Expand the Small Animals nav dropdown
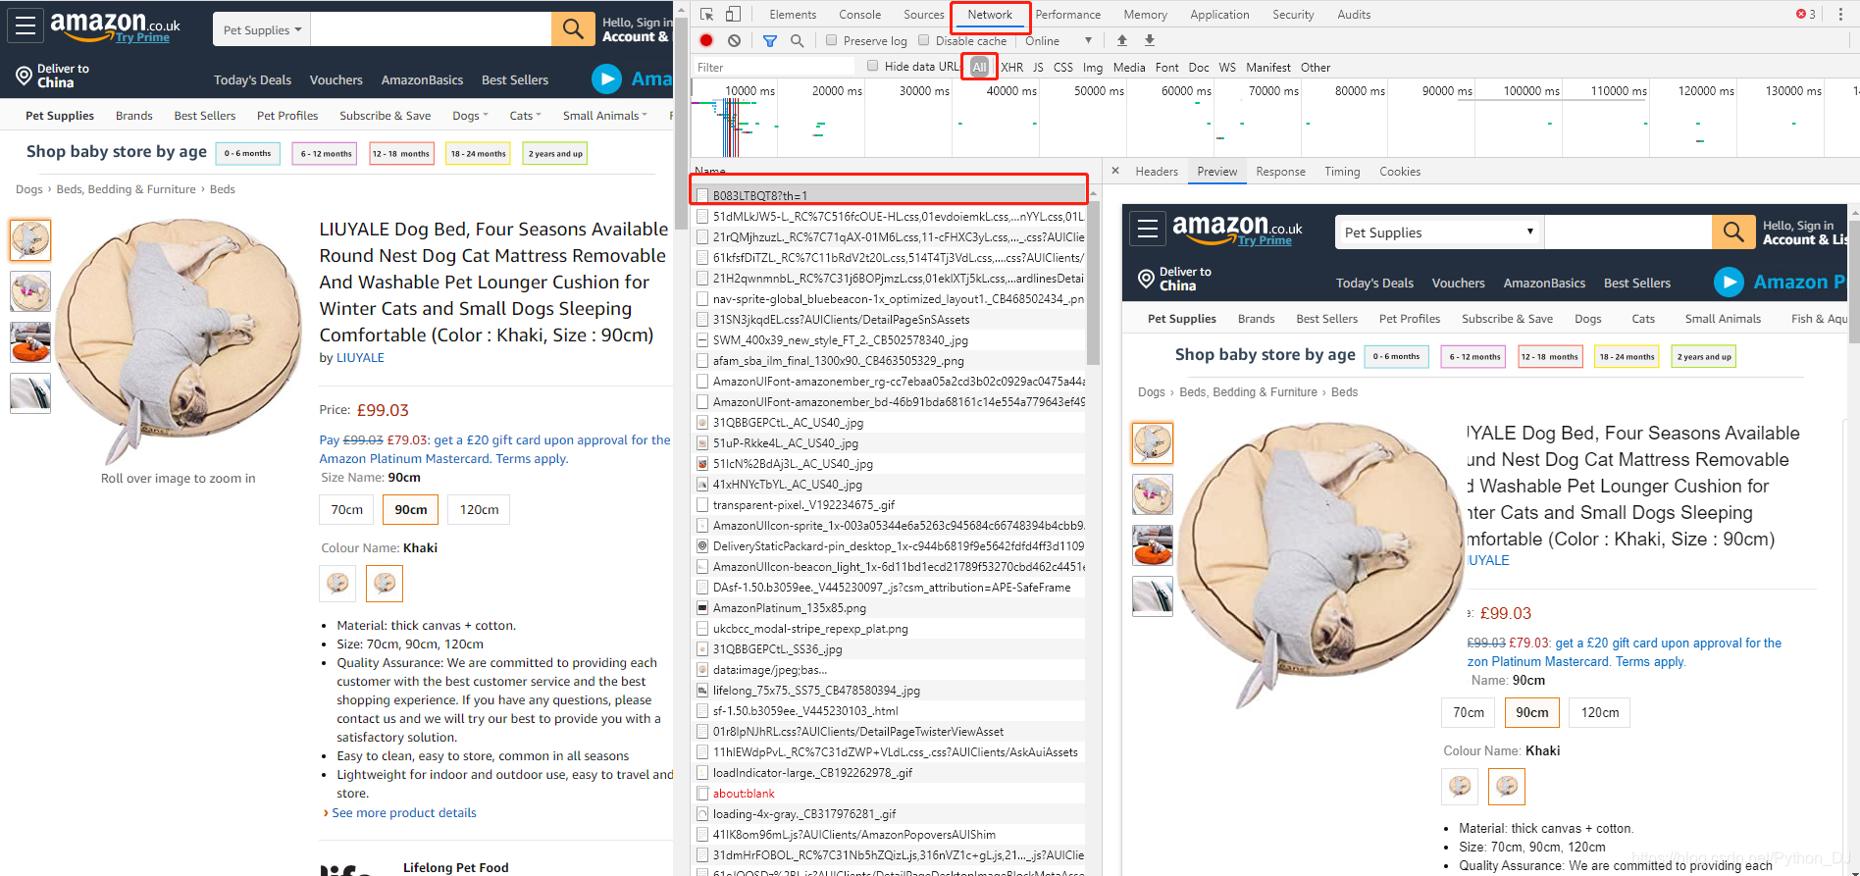Image resolution: width=1860 pixels, height=876 pixels. tap(605, 115)
